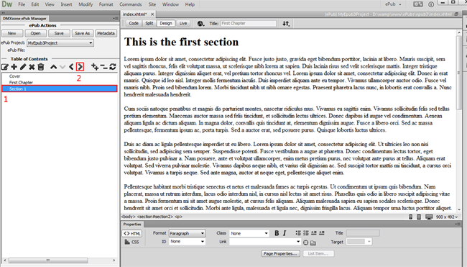Open the ePub Project dropdown
This screenshot has width=467, height=267.
point(60,43)
